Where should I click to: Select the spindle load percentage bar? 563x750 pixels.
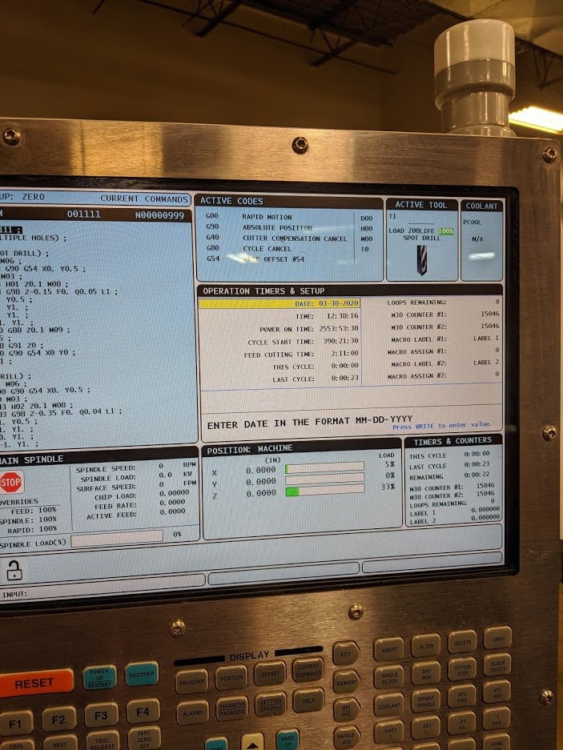[x=117, y=538]
